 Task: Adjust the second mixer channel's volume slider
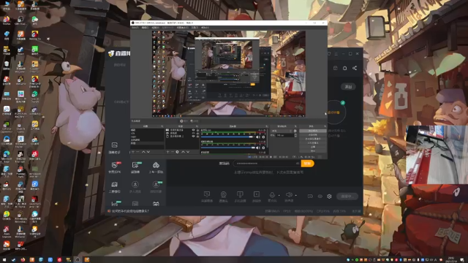[x=227, y=148]
